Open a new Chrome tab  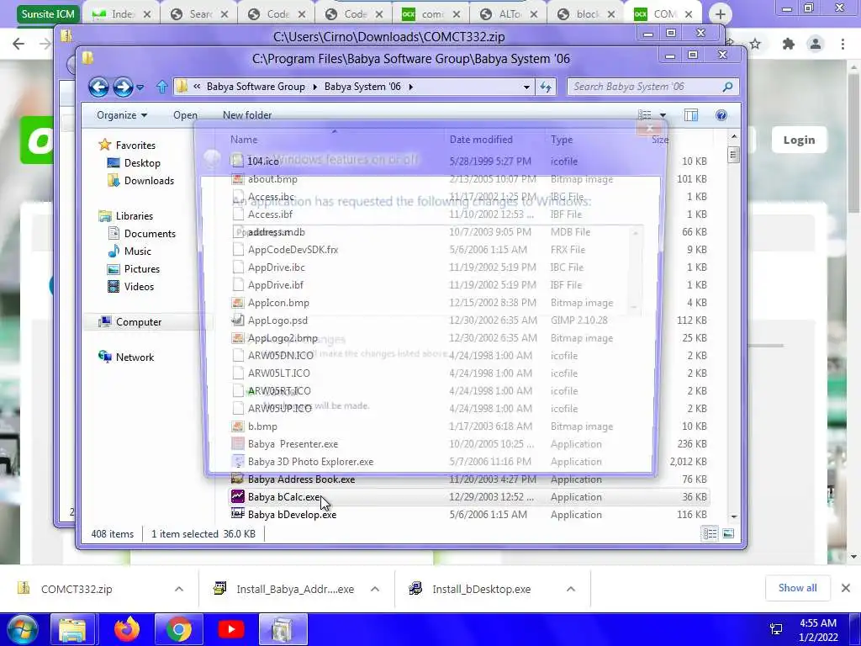coord(720,14)
